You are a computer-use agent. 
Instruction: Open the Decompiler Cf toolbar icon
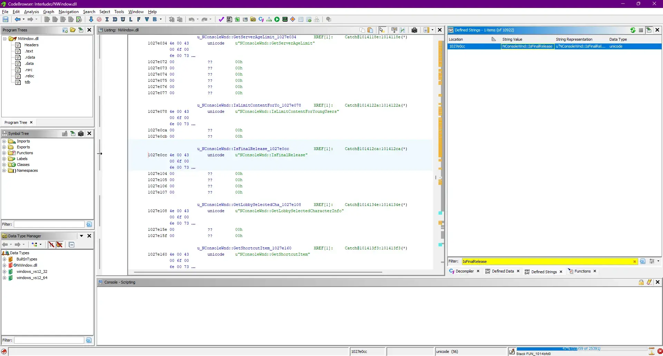point(261,20)
